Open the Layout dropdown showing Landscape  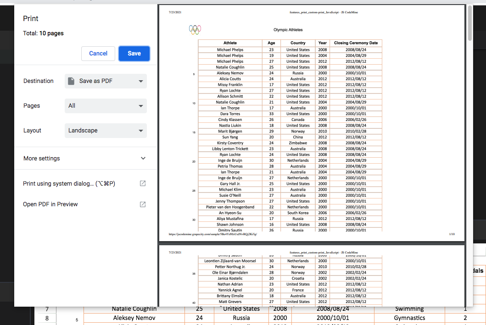click(106, 130)
